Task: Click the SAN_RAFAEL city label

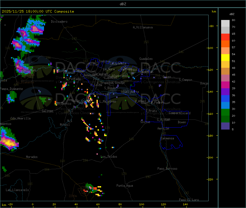Action: pyautogui.click(x=100, y=74)
